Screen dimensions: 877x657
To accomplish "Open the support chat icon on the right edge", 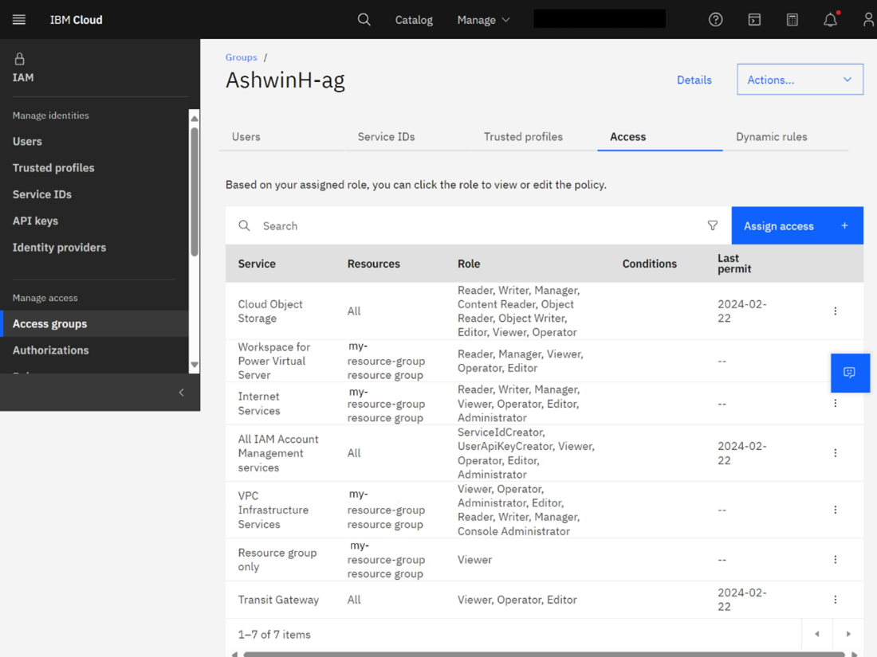I will [x=850, y=373].
